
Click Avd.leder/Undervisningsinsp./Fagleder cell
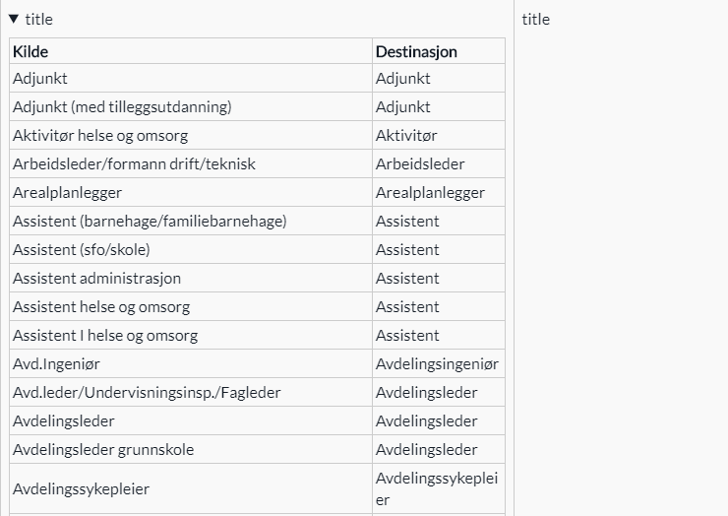click(x=147, y=393)
